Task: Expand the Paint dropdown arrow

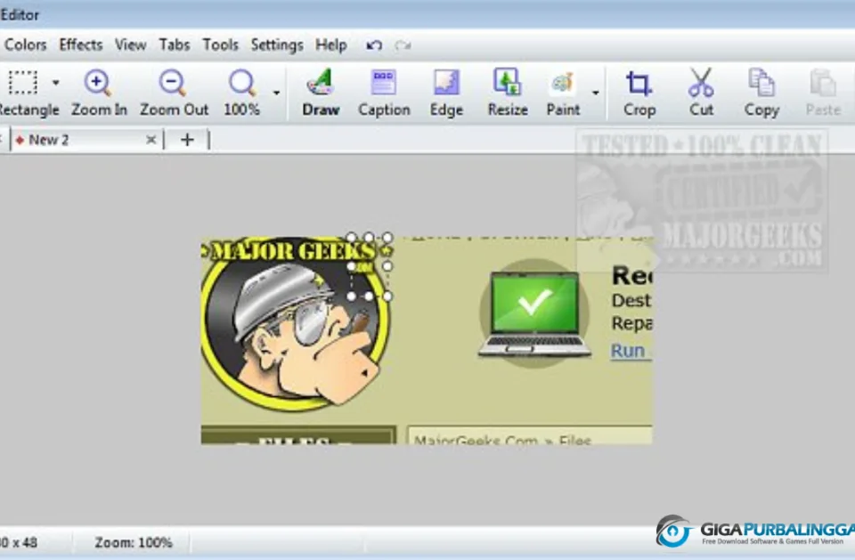Action: 596,93
